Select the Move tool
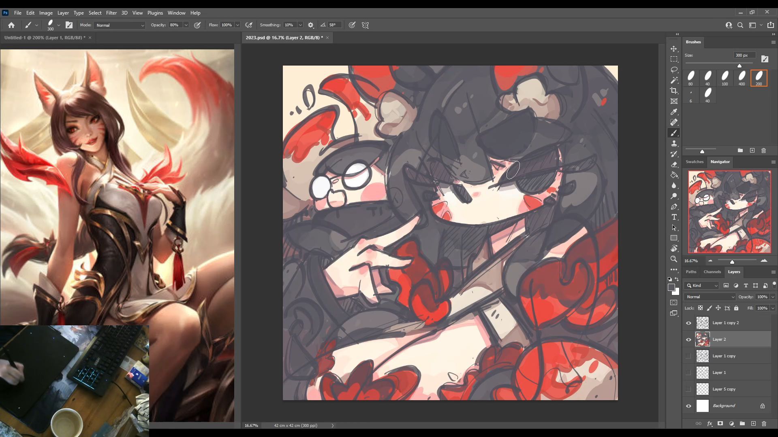 pyautogui.click(x=674, y=49)
